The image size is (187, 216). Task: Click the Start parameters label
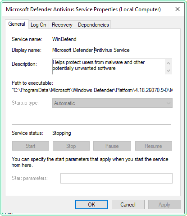[30, 178]
